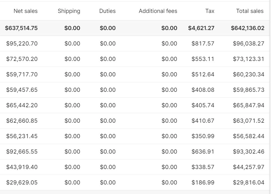Image resolution: width=271 pixels, height=194 pixels.
Task: Select the tax amount $817.57
Action: coord(203,44)
